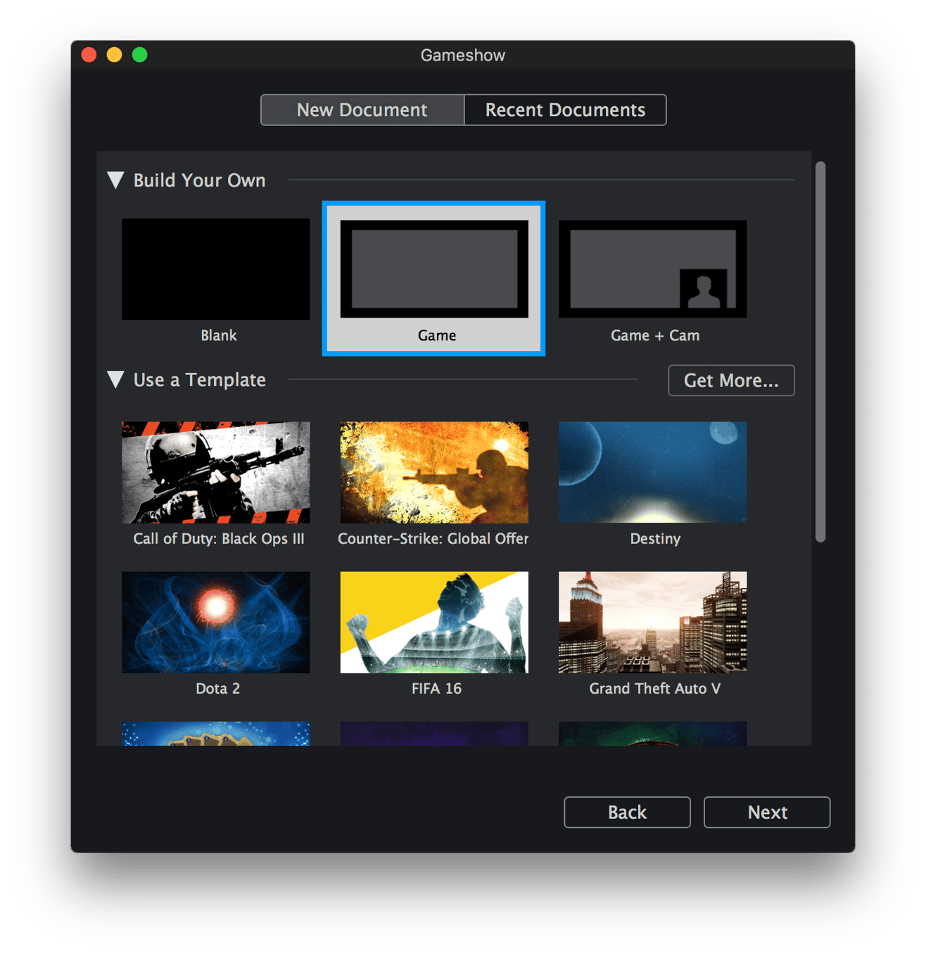Collapse the Build Your Own section
The image size is (926, 954).
pyautogui.click(x=117, y=180)
